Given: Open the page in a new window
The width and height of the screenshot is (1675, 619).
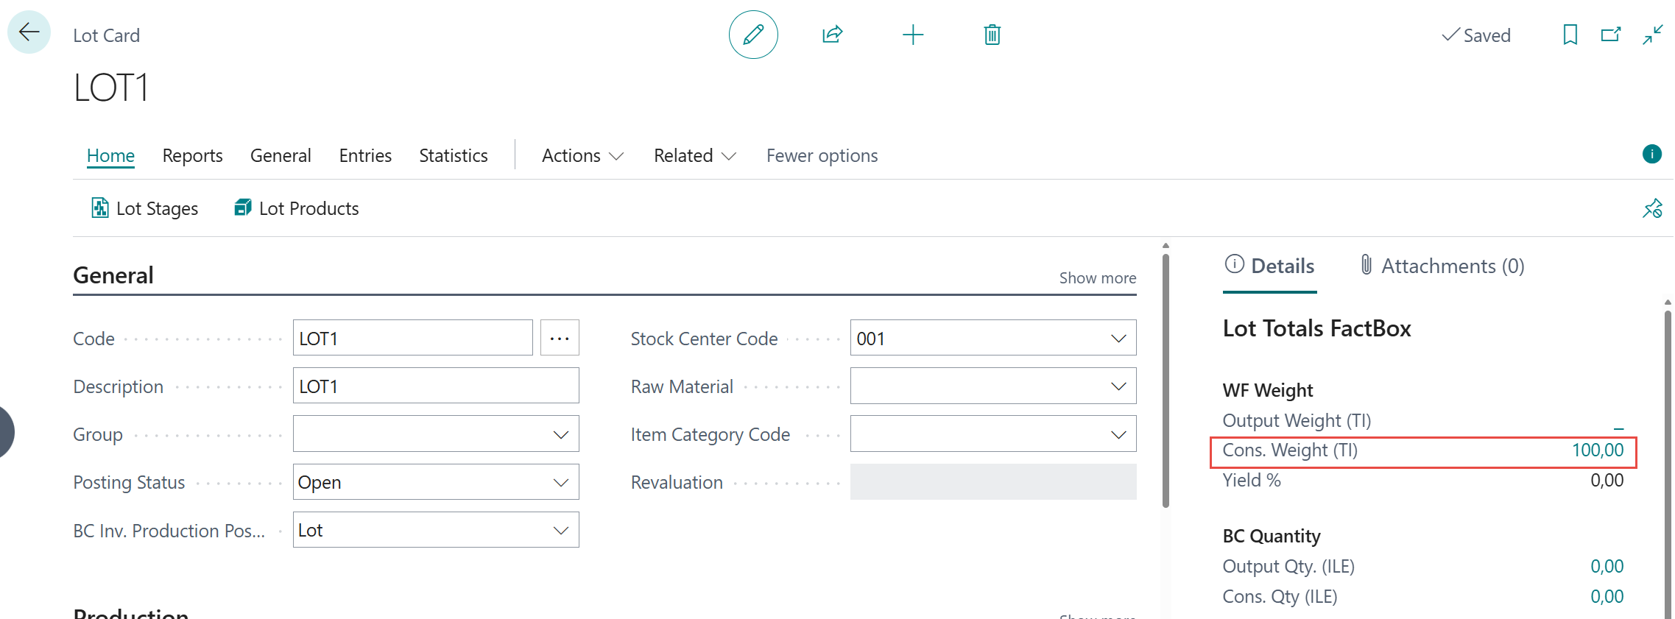Looking at the screenshot, I should click(1611, 35).
